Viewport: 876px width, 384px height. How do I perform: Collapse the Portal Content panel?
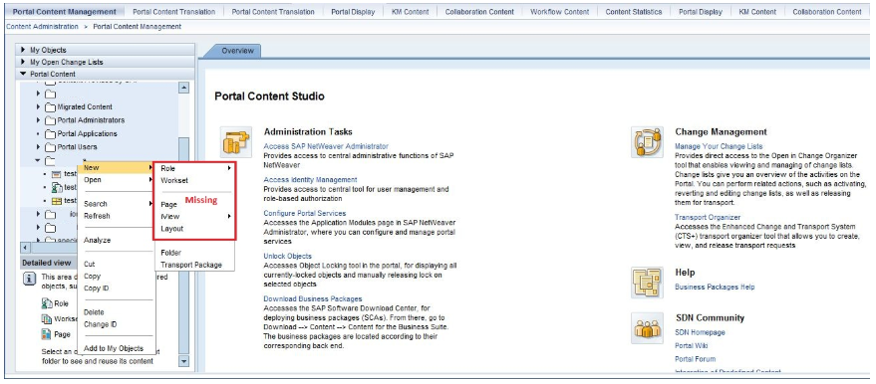23,74
